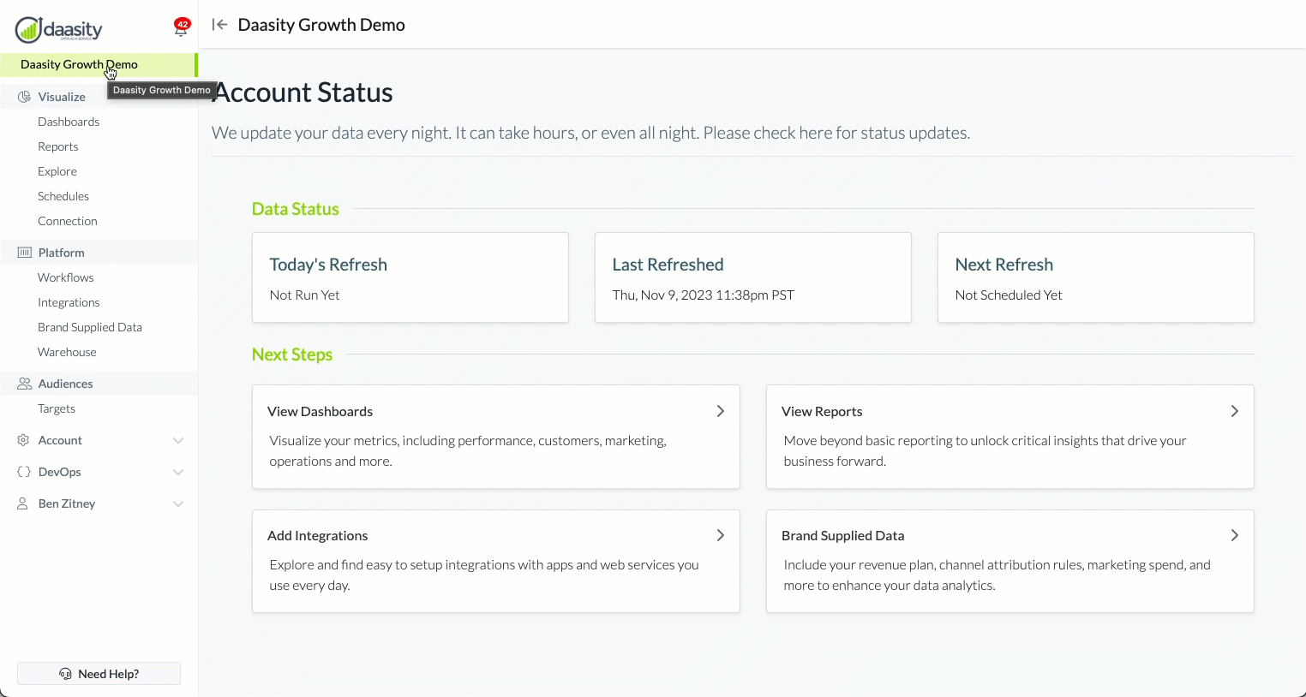This screenshot has width=1306, height=697.
Task: Click the Visualize pie chart icon
Action: (24, 97)
